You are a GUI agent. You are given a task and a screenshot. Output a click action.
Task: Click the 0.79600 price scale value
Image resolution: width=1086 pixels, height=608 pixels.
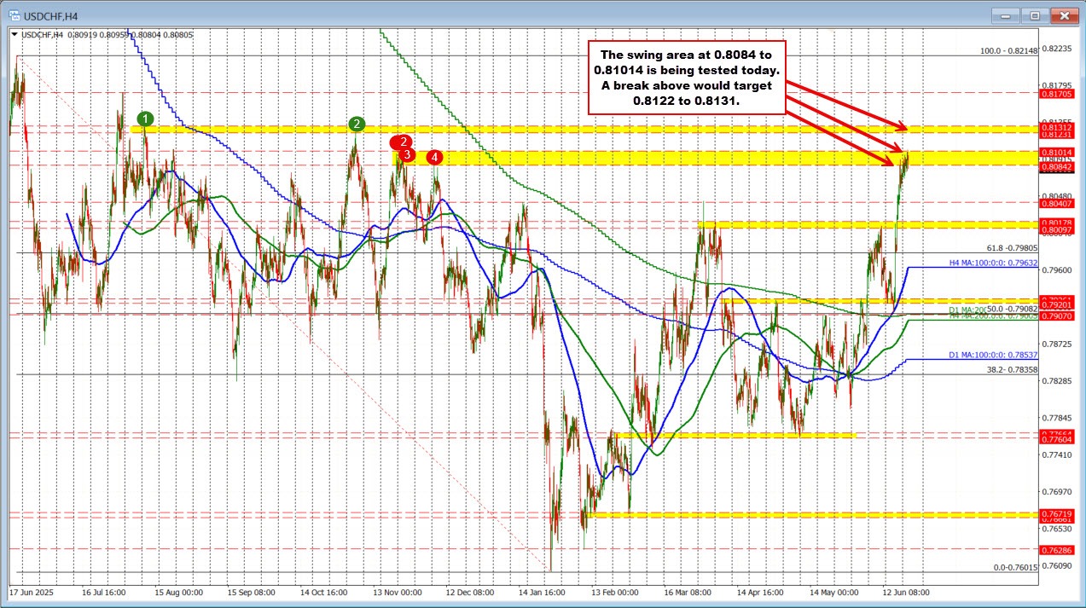[x=1055, y=269]
